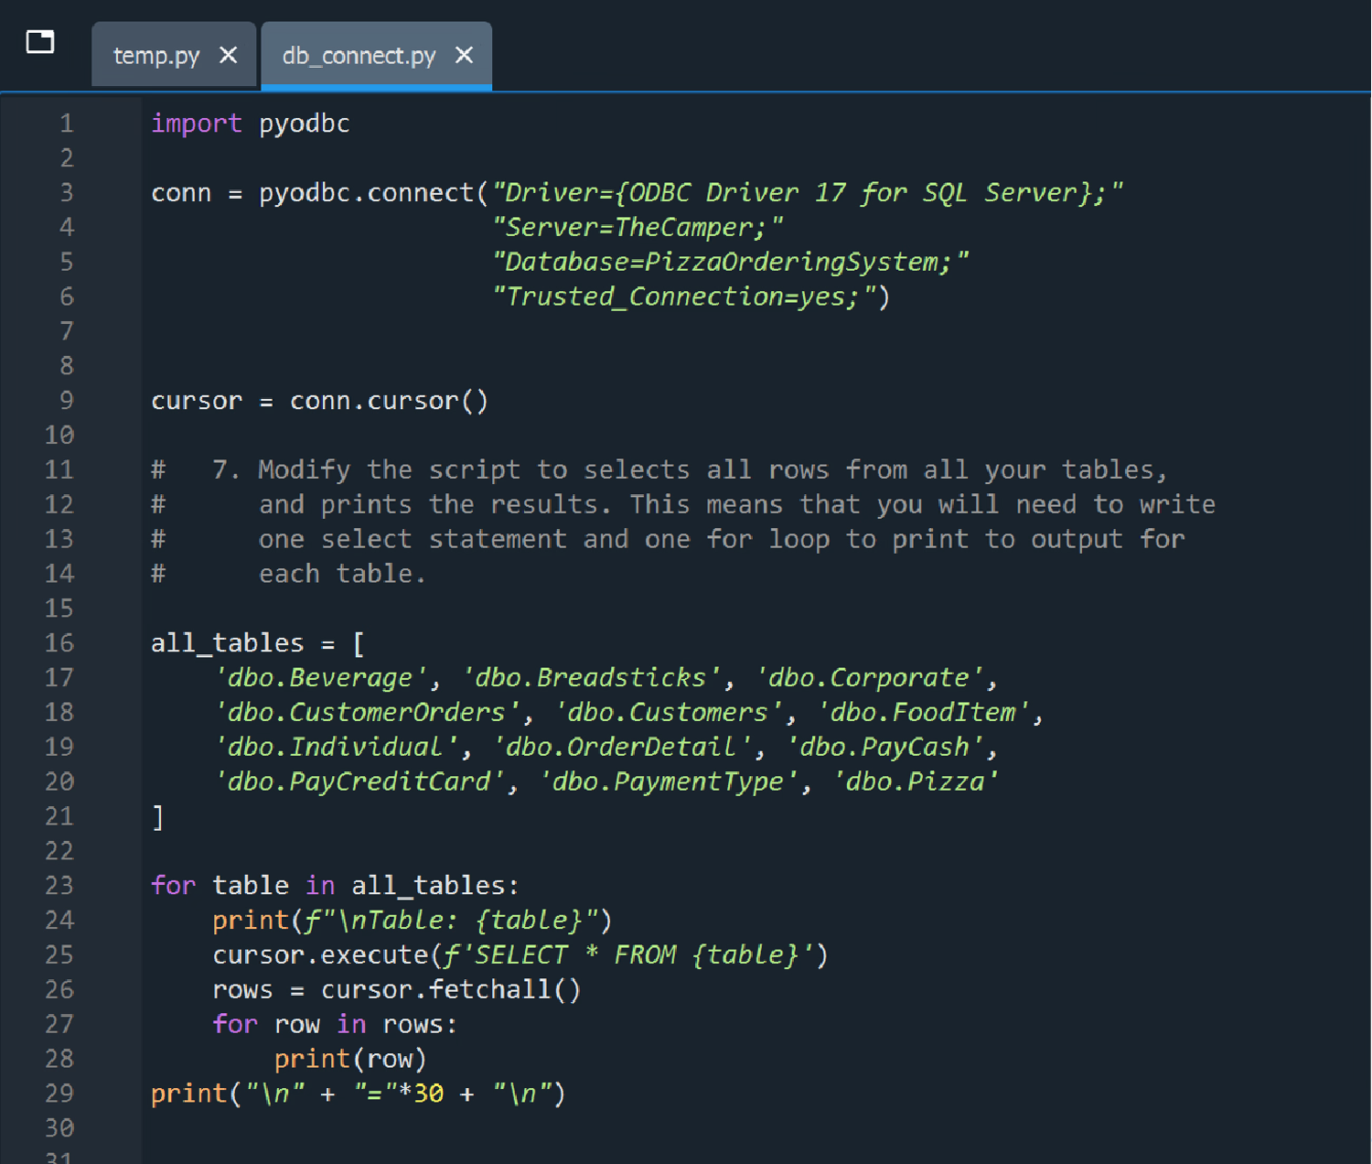Click the 'pyodbc.connect(' call text
This screenshot has width=1372, height=1164.
click(374, 193)
